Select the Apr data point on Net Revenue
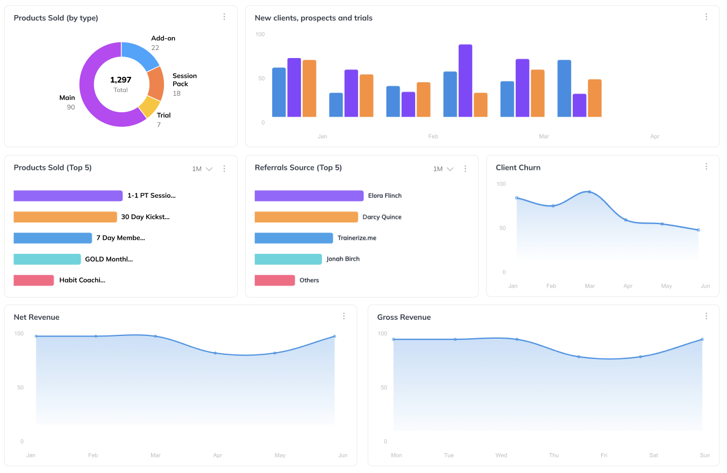The image size is (727, 473). coord(215,353)
